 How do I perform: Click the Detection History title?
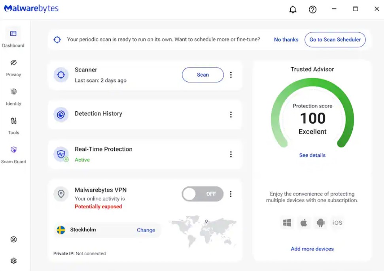coord(98,114)
